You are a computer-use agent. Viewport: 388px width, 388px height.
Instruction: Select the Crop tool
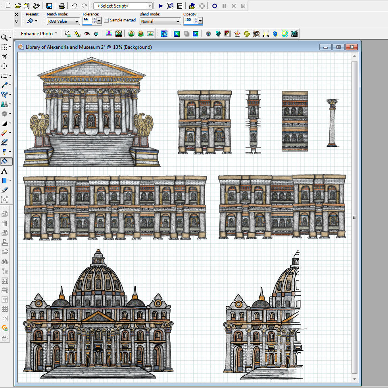pos(4,57)
